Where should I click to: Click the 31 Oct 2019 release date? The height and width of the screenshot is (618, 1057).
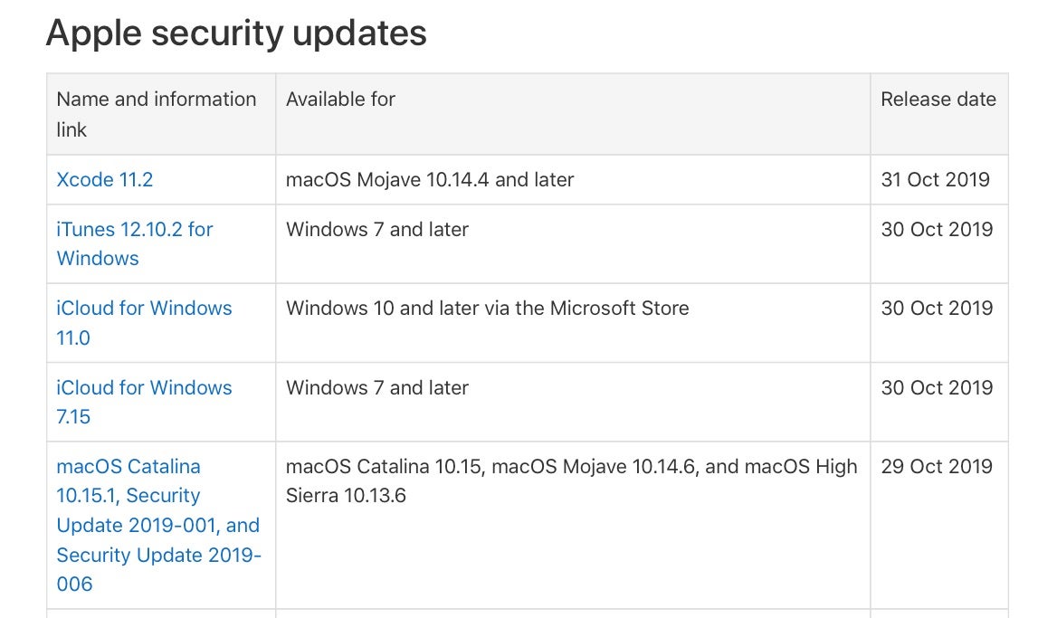tap(937, 179)
